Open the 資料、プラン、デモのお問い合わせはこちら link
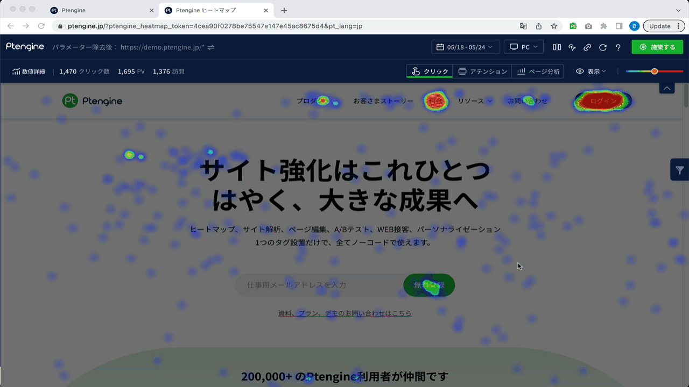 [345, 313]
